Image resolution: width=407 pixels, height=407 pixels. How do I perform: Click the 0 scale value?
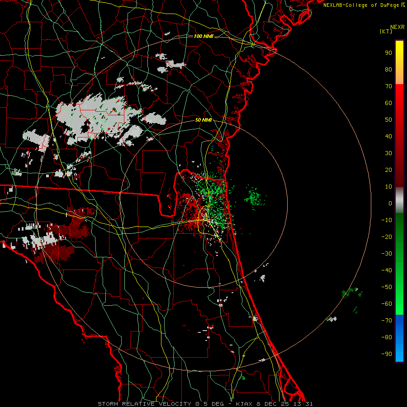click(390, 203)
